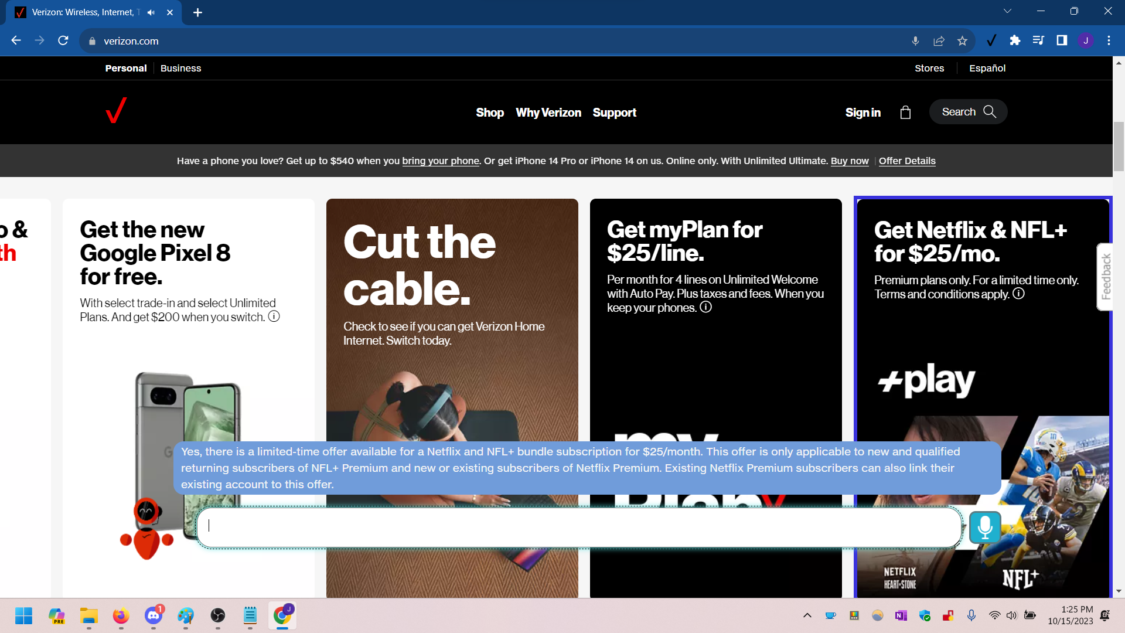Open Chrome three-dot menu
Viewport: 1125px width, 633px height.
[x=1109, y=40]
